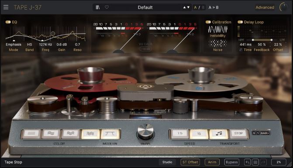Screen dimensions: 293x168
Task: Select the first flat-lines color button
Action: [31, 134]
